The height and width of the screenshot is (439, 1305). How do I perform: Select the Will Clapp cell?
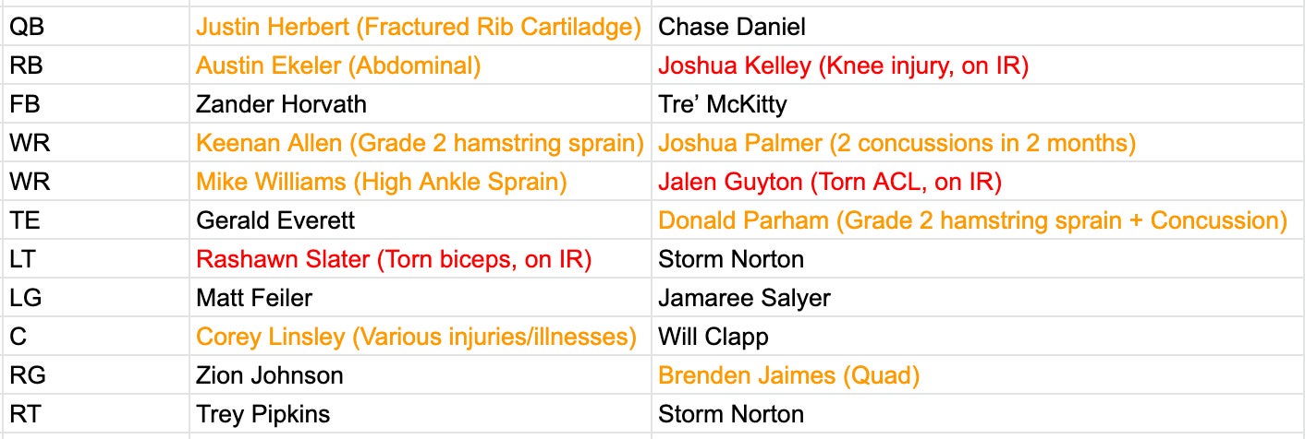click(x=713, y=337)
